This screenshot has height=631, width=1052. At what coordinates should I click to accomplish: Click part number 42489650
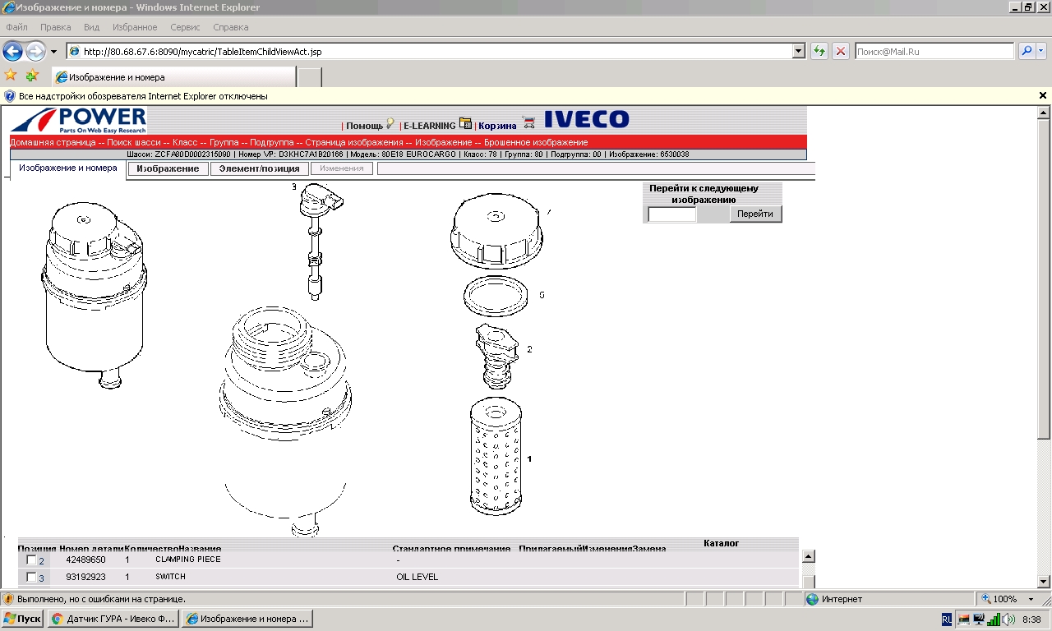pyautogui.click(x=85, y=560)
